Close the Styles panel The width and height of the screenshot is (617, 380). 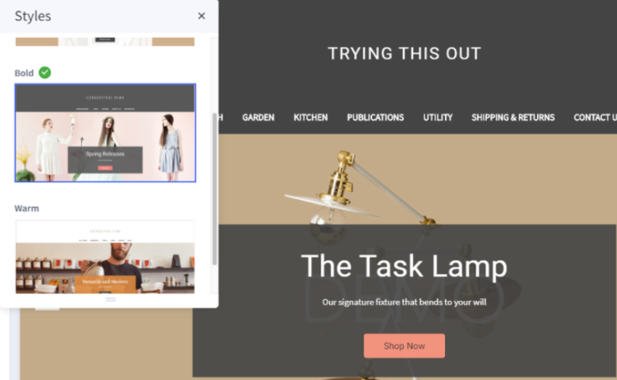pos(201,16)
